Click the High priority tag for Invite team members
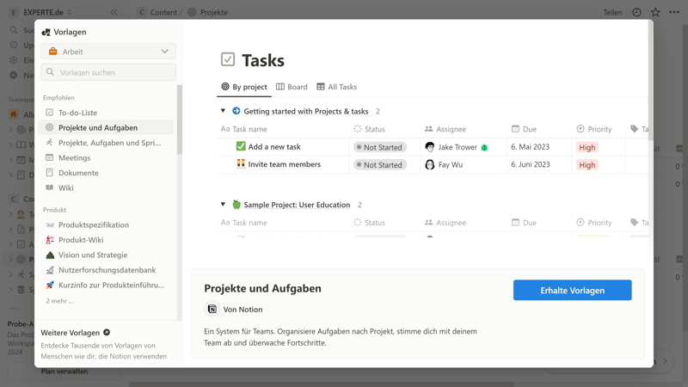The image size is (688, 387). point(587,165)
